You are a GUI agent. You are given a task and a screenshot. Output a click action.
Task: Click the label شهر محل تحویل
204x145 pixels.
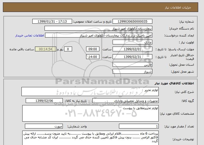click(x=182, y=72)
